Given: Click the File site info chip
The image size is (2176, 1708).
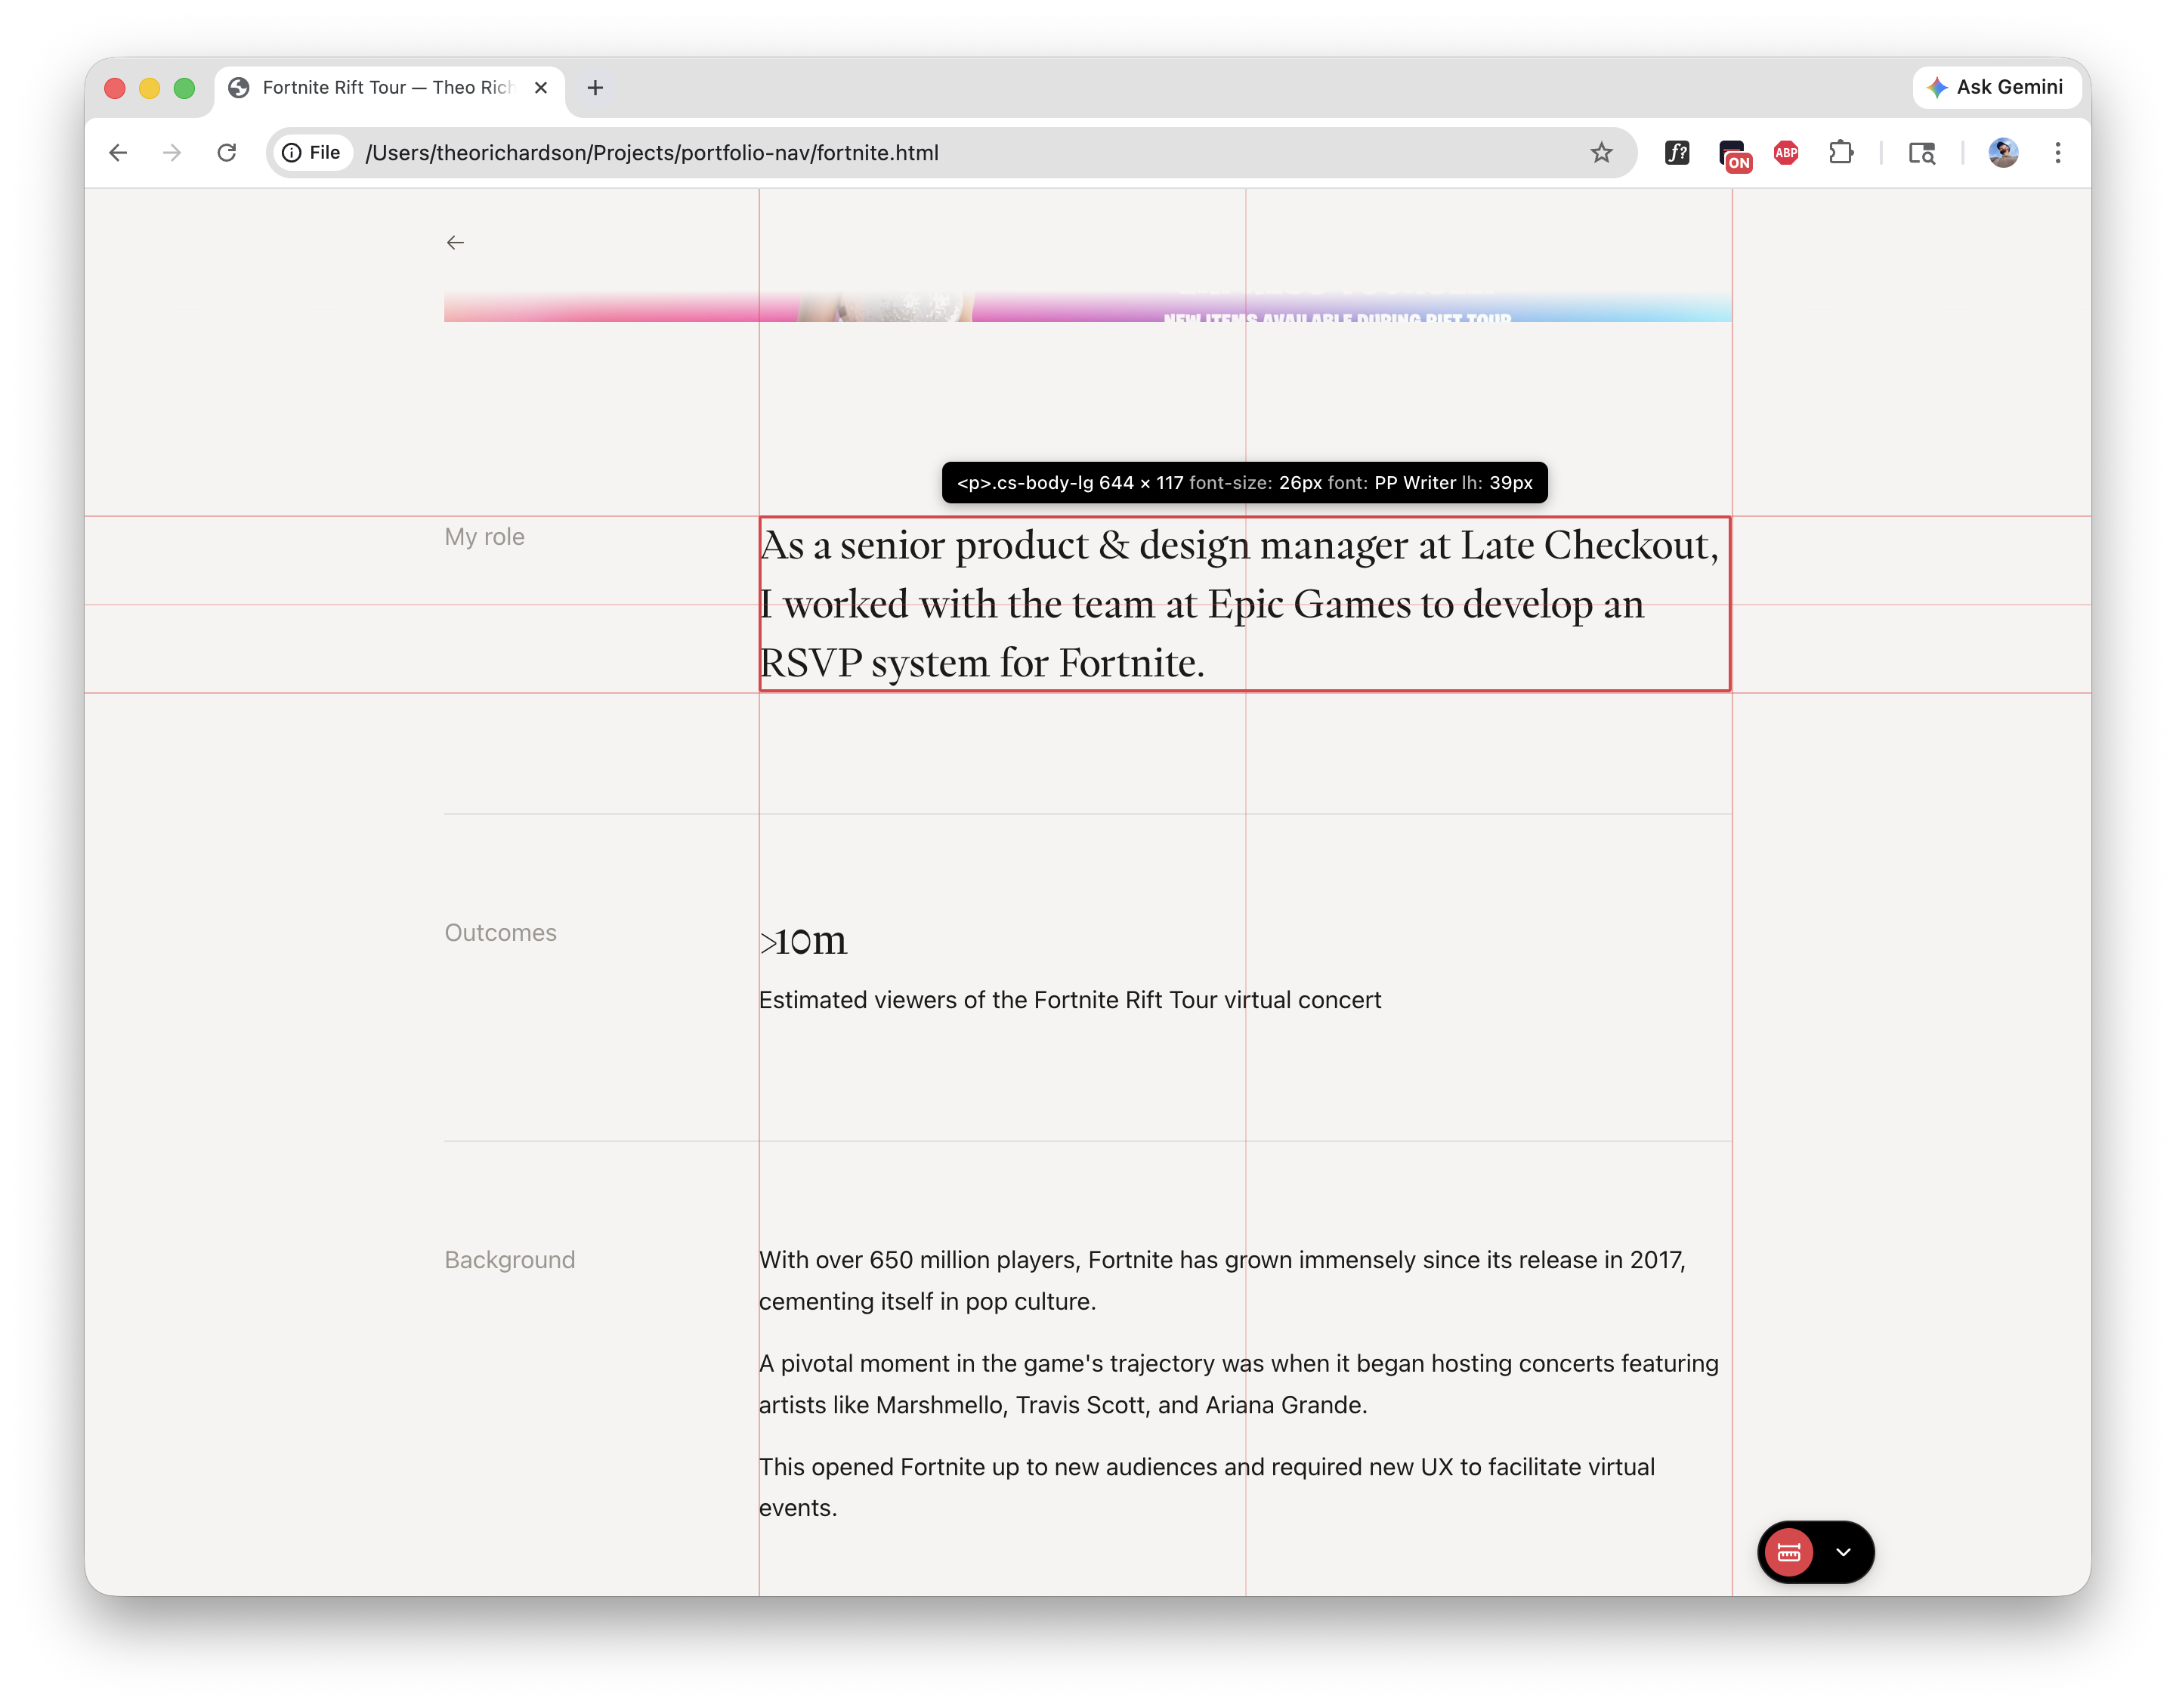Looking at the screenshot, I should tap(312, 153).
